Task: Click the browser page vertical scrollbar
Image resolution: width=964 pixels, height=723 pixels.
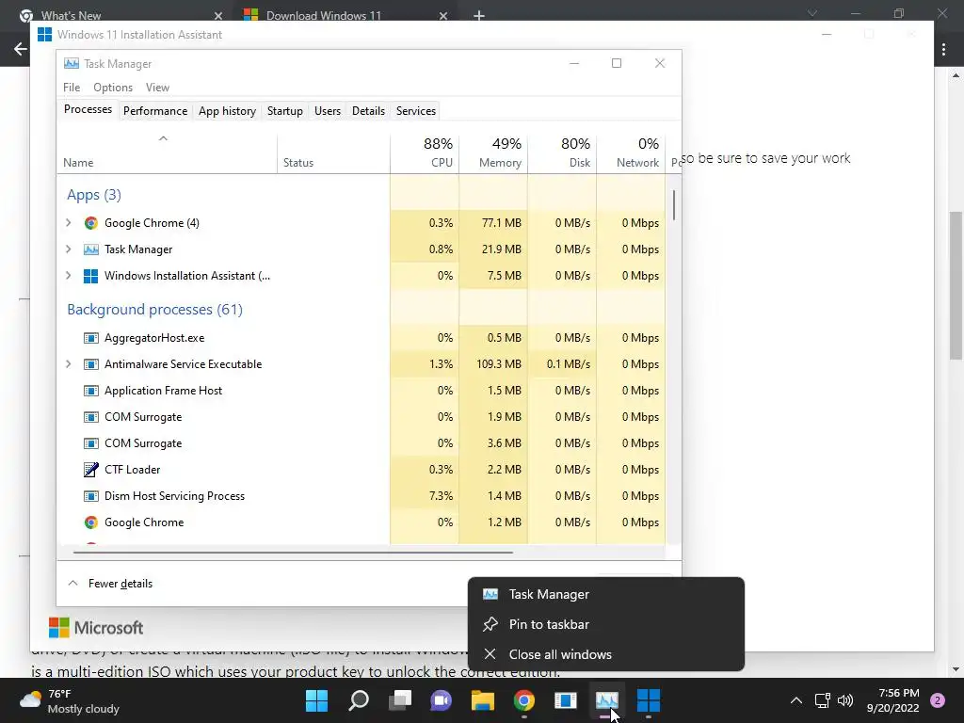Action: (956, 285)
